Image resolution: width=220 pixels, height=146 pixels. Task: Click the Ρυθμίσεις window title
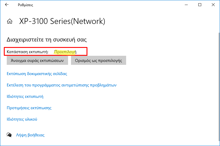[26, 5]
